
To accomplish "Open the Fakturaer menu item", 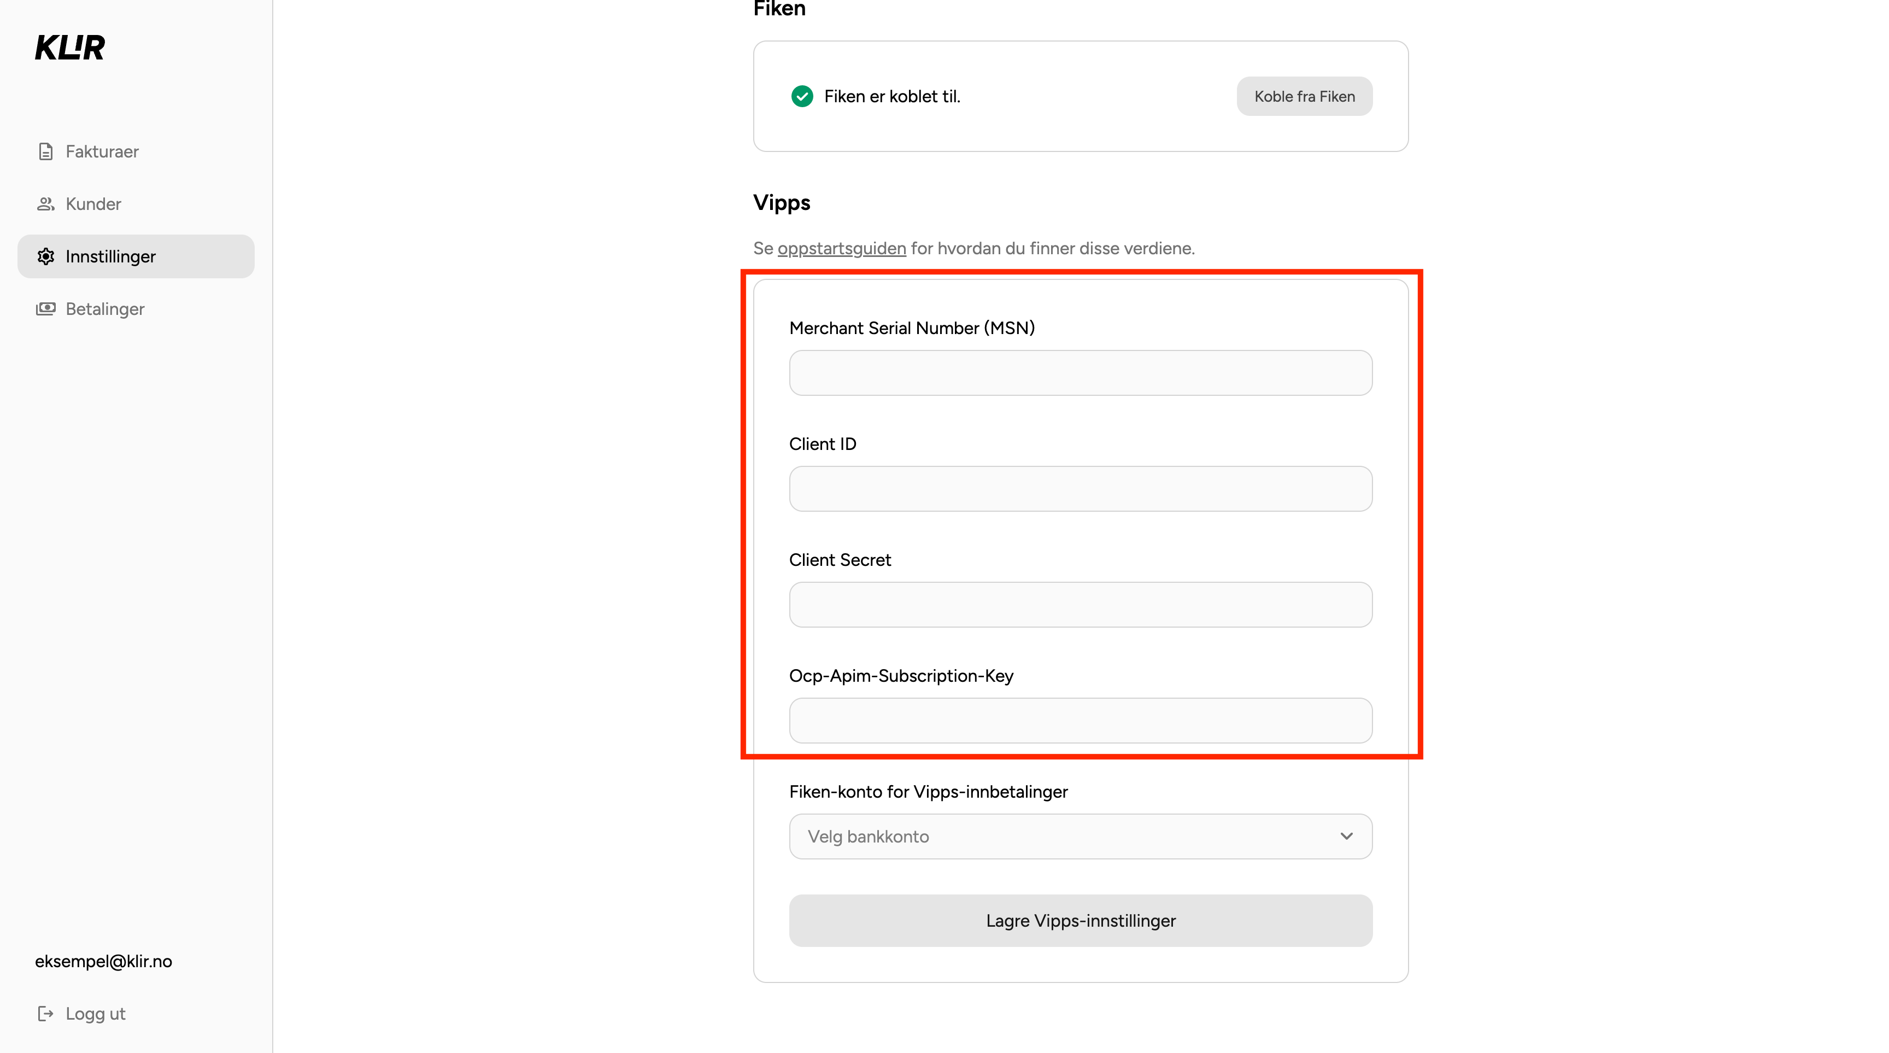I will pyautogui.click(x=136, y=152).
